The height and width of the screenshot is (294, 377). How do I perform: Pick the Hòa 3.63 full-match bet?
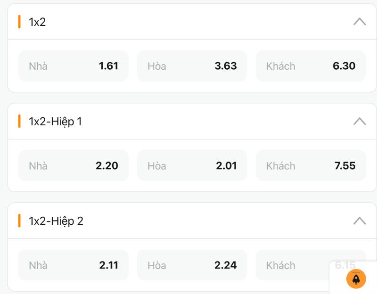tap(192, 66)
